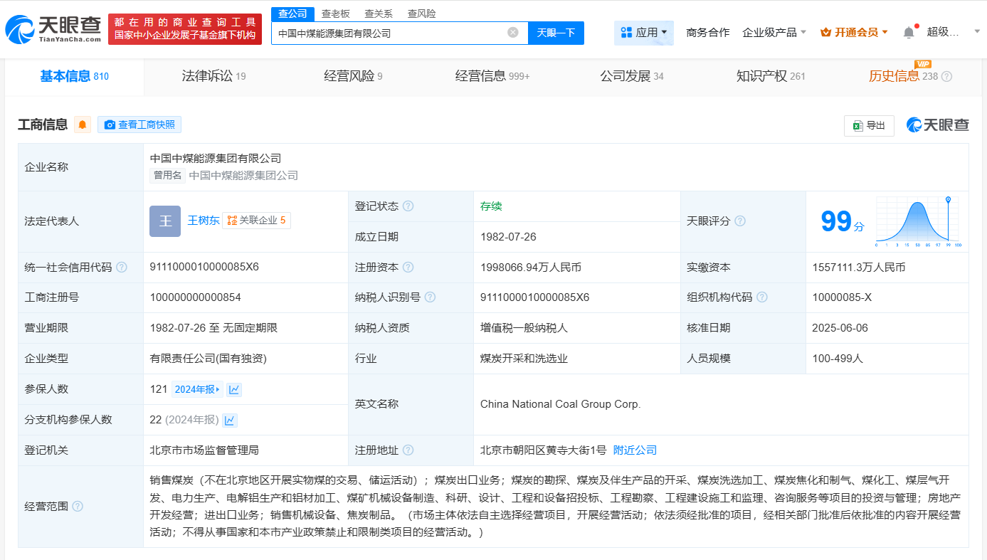Click the 99分 score value

[x=842, y=221]
